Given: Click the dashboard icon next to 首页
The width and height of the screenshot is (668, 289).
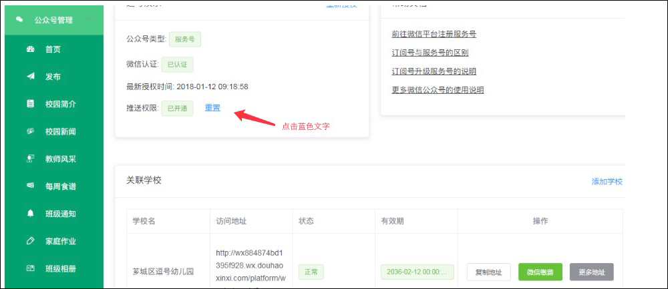Looking at the screenshot, I should (30, 49).
